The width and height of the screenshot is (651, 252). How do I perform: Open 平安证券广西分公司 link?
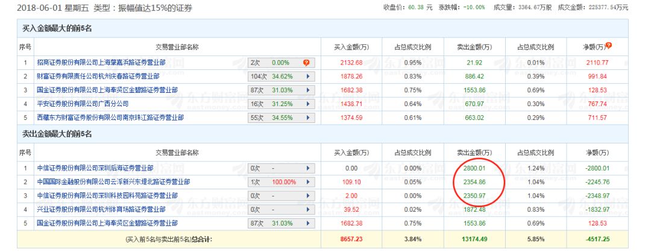tap(83, 104)
